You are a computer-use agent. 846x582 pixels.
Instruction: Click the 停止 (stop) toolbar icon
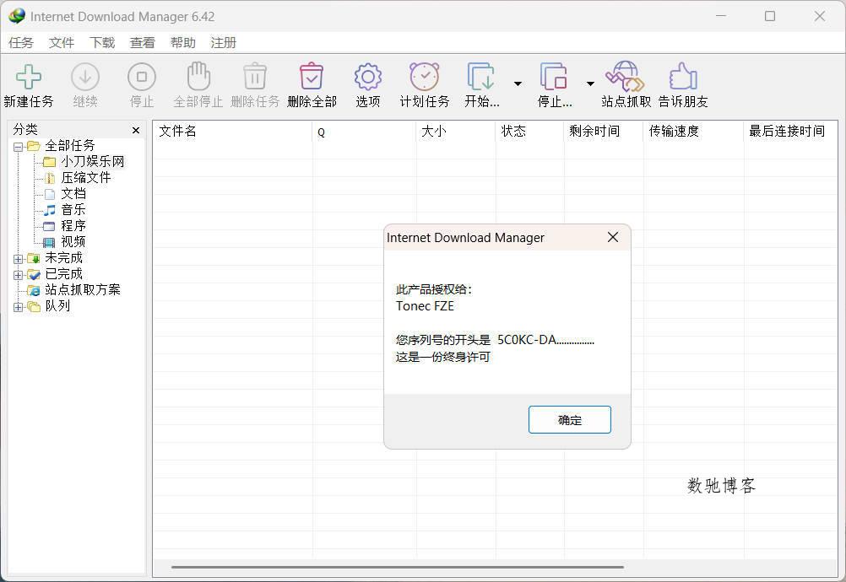[x=142, y=77]
